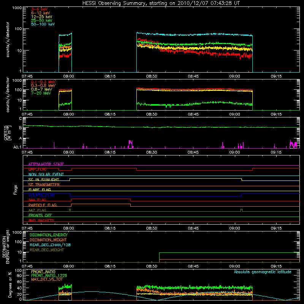Click the 0.1-0.3 MeV legend label
304x304 pixels.
click(43, 82)
